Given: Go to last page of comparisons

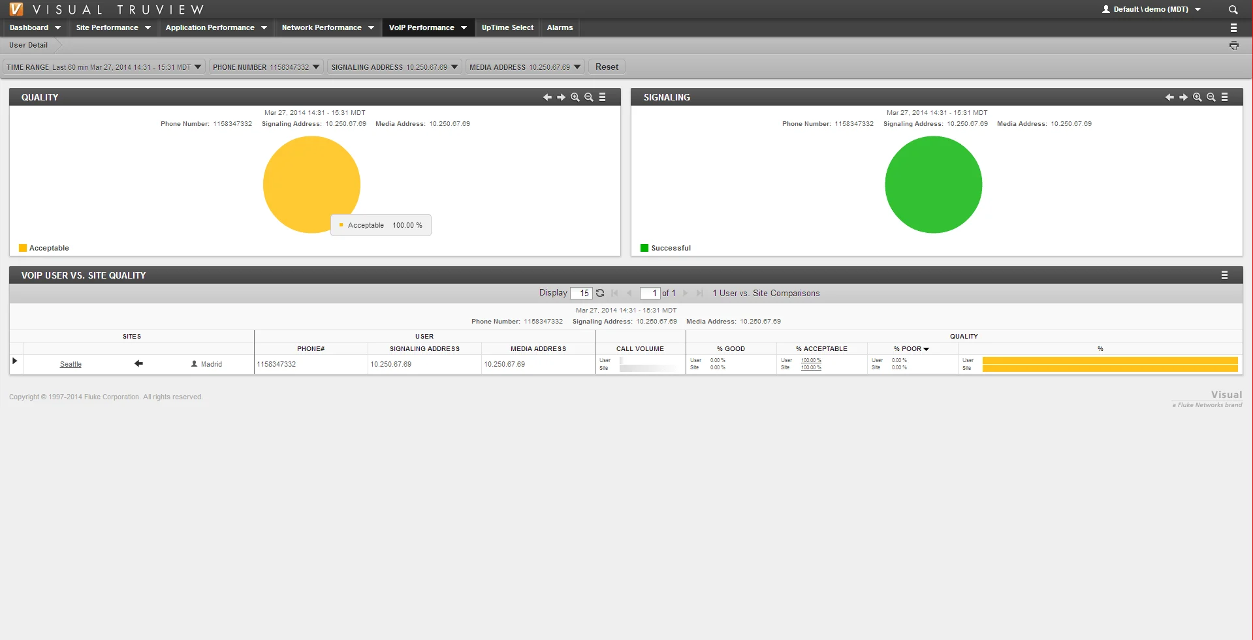Looking at the screenshot, I should tap(700, 293).
